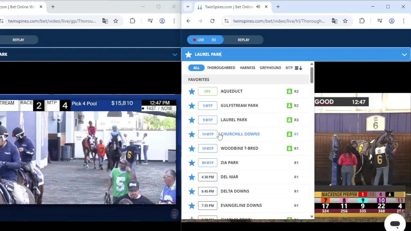Open Chrome menu in right browser window
This screenshot has height=231, width=411.
click(x=404, y=21)
